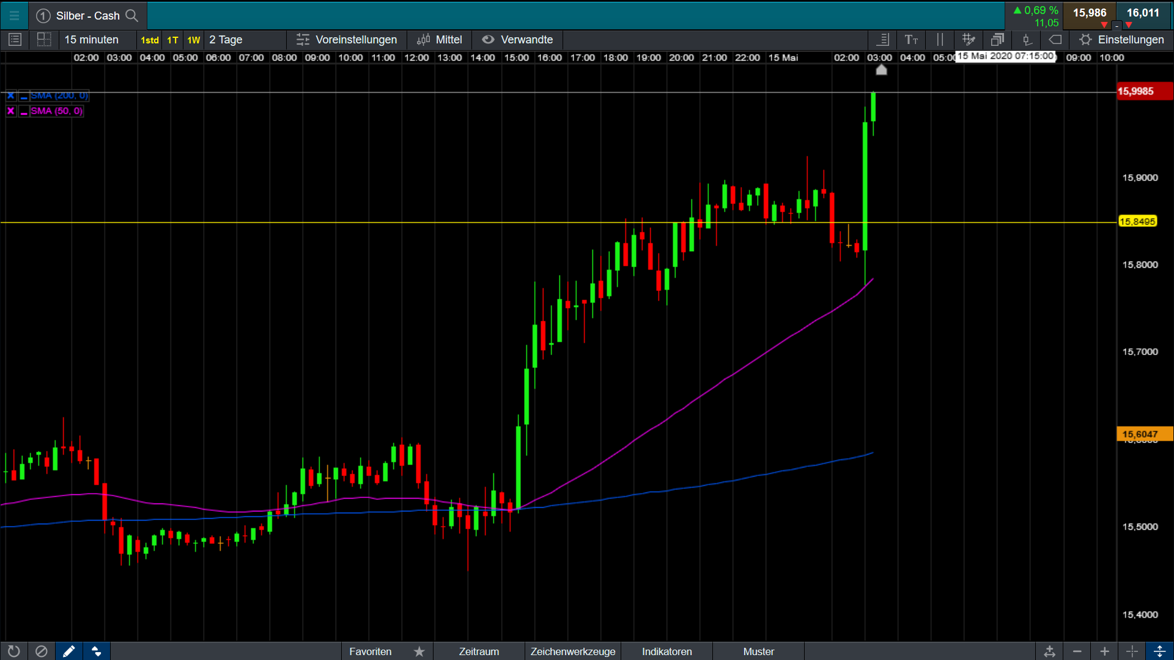The image size is (1174, 660).
Task: Select the 1std timeframe shortcut
Action: click(x=149, y=40)
